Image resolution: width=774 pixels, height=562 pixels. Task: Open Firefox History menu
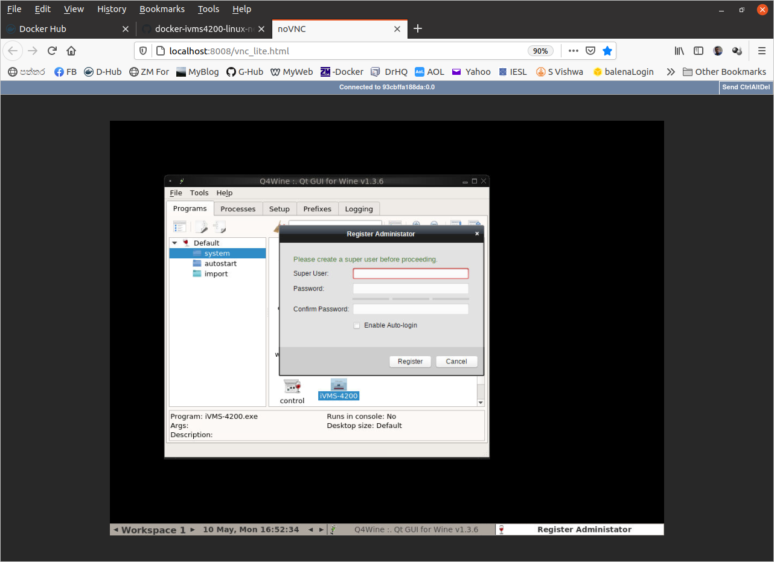(x=112, y=9)
